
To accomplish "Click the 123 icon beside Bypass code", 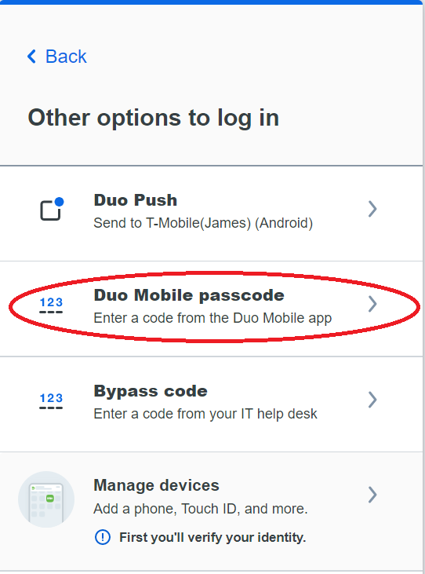I will [x=51, y=400].
